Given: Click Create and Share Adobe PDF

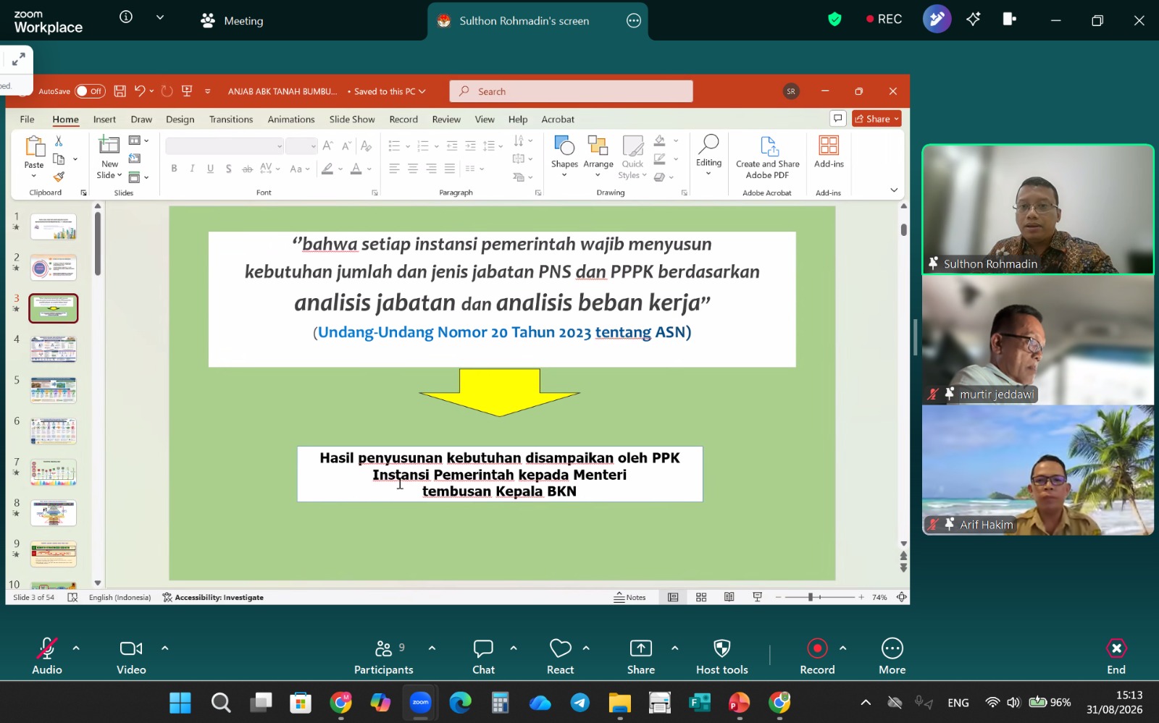Looking at the screenshot, I should pyautogui.click(x=768, y=158).
